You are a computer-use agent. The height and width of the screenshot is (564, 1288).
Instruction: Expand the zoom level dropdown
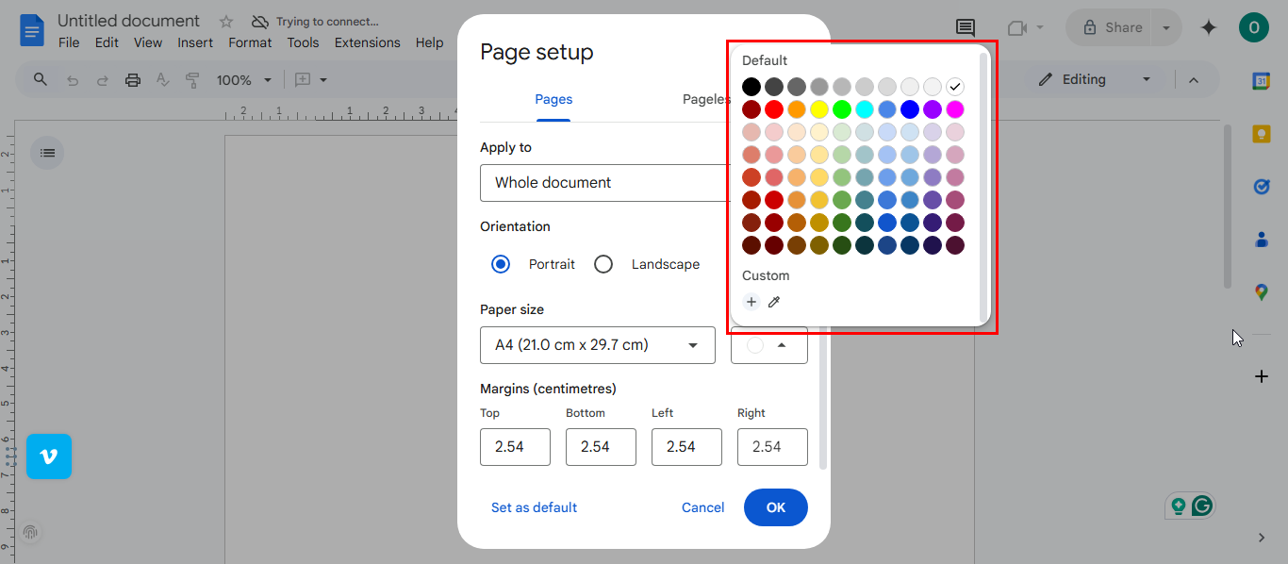pos(243,79)
